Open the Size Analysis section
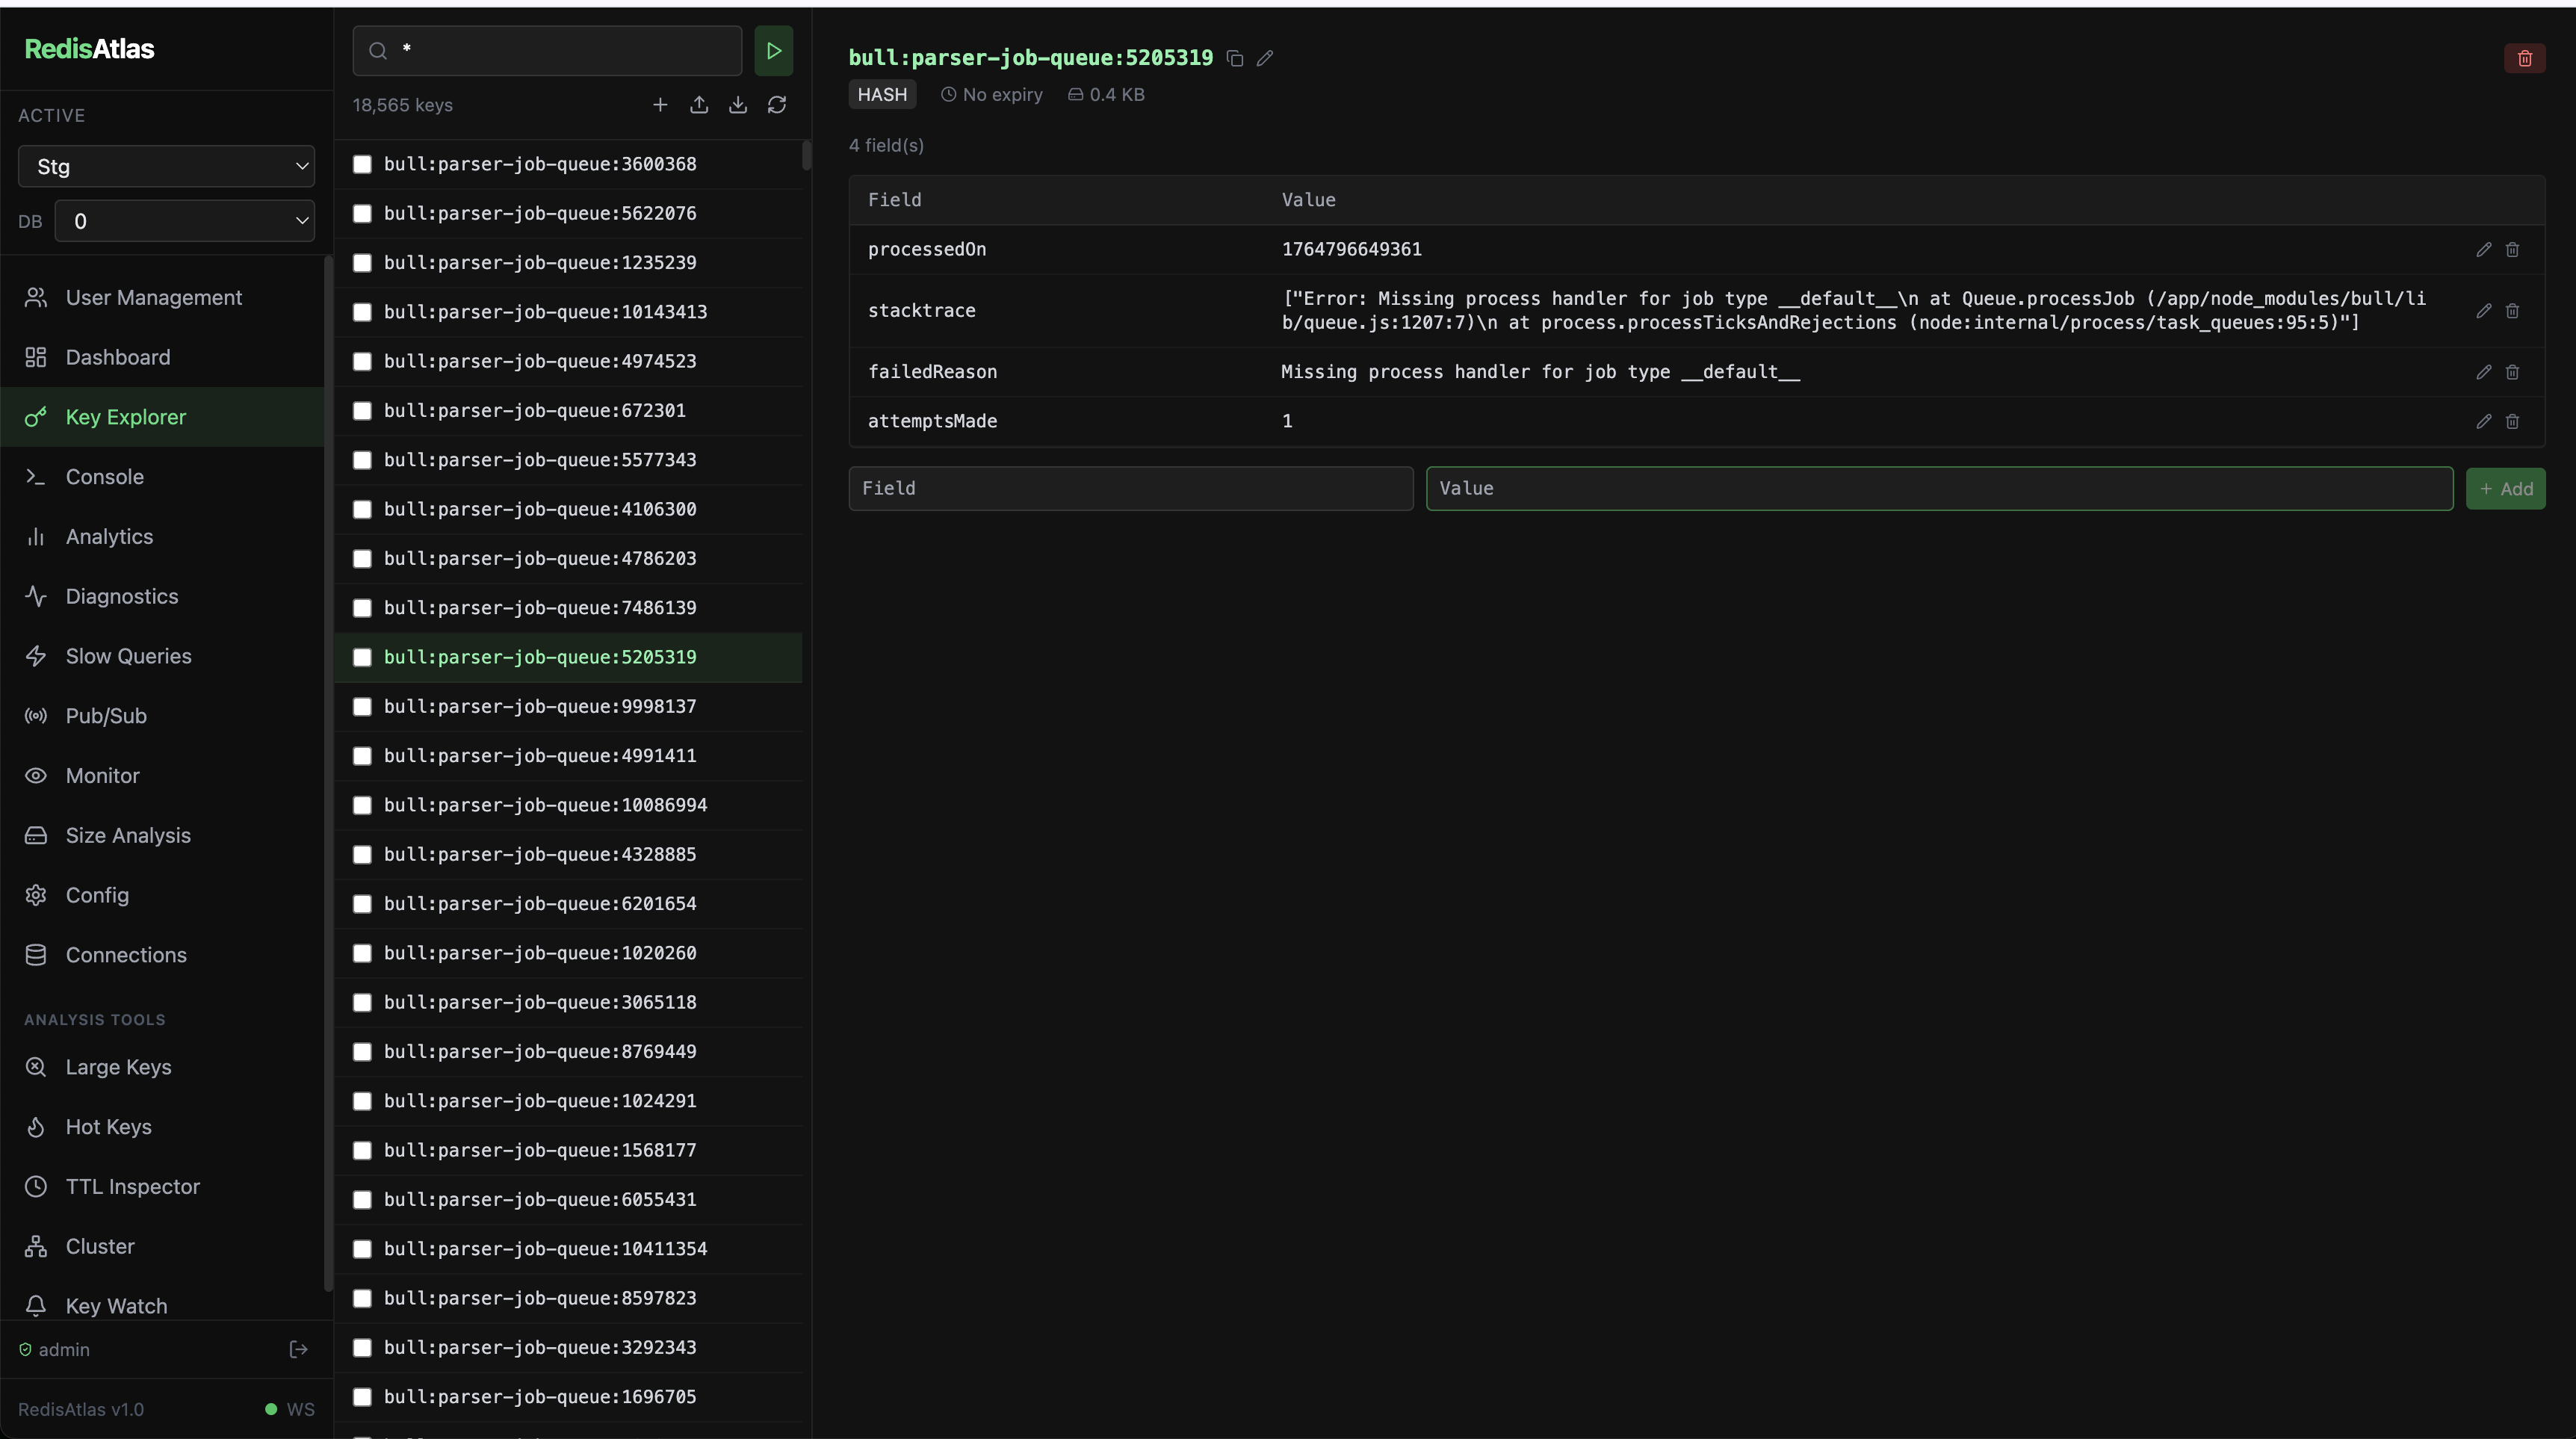 click(128, 835)
